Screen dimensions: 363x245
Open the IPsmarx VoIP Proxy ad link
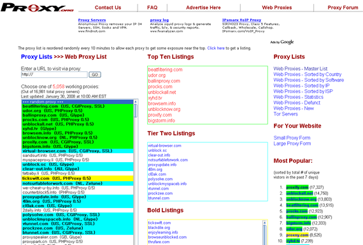241,20
